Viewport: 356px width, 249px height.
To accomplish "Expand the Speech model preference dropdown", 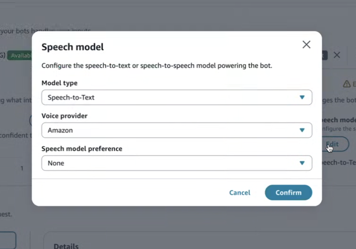I will (x=177, y=163).
